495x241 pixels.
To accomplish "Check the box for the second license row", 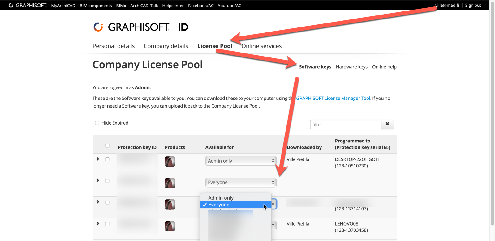I will (x=107, y=181).
